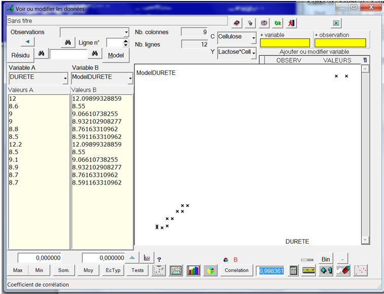This screenshot has width=384, height=294.
Task: Click the binoculars icon beside Ligne n°
Action: pos(67,43)
